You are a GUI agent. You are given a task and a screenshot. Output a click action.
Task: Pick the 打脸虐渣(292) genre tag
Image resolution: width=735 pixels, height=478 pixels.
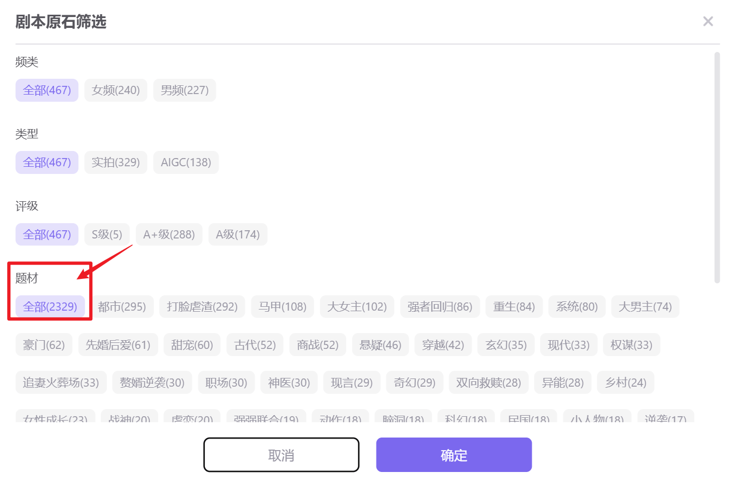pos(202,307)
